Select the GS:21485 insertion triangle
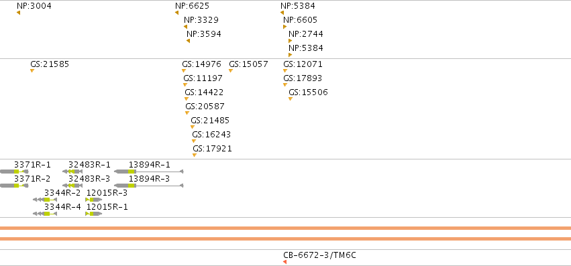This screenshot has width=571, height=266. (193, 127)
